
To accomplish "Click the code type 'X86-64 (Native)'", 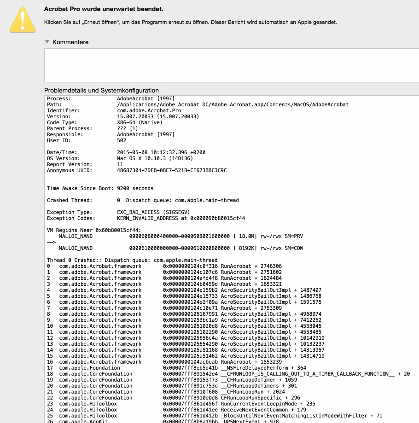I will 140,122.
